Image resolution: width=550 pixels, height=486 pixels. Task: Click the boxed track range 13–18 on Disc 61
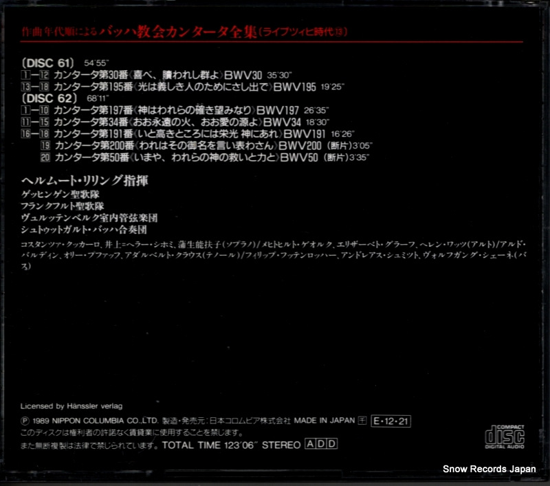click(x=35, y=87)
